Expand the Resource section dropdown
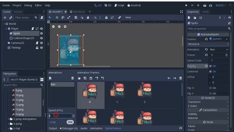234x132 pixels. (x=208, y=44)
